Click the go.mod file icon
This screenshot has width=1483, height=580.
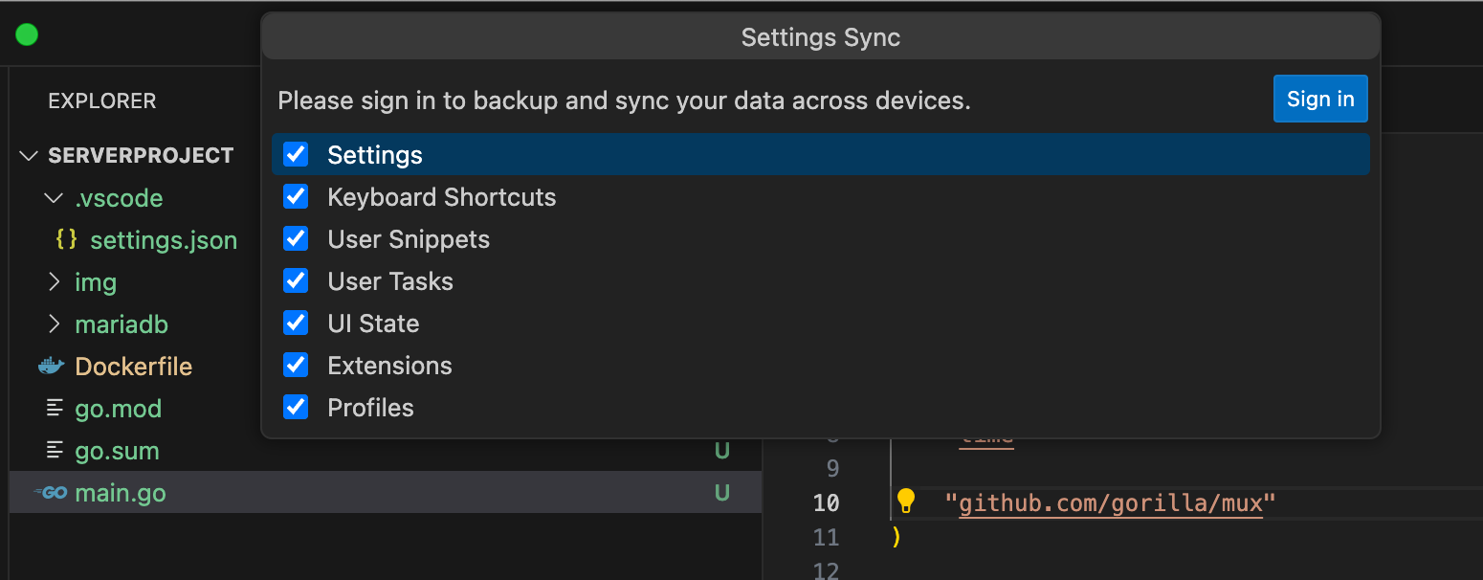pyautogui.click(x=54, y=408)
